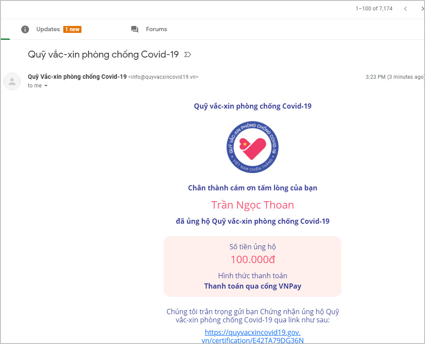The width and height of the screenshot is (425, 344).
Task: Click the importance marker beside the subject
Action: pyautogui.click(x=188, y=55)
